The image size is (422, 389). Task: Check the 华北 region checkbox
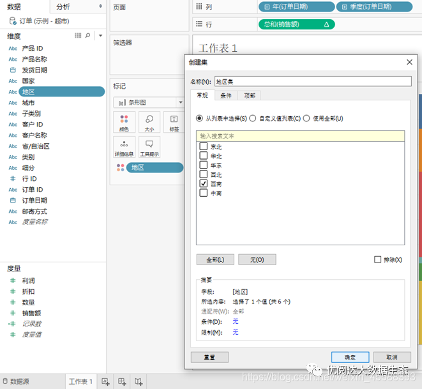click(204, 155)
